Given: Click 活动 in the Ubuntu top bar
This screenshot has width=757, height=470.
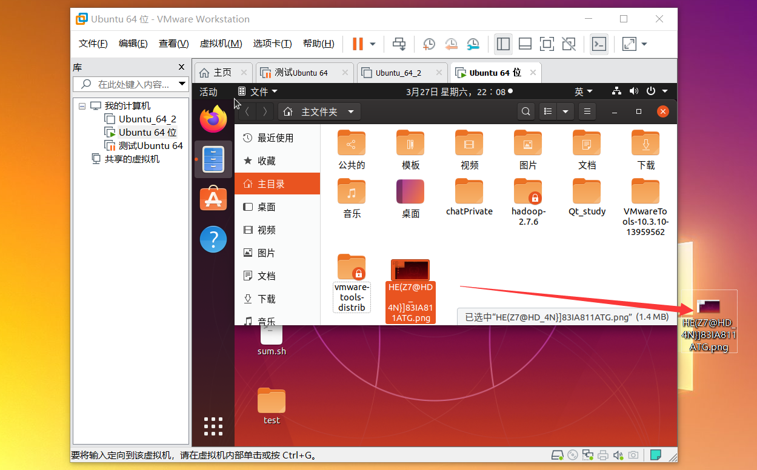Looking at the screenshot, I should coord(208,91).
